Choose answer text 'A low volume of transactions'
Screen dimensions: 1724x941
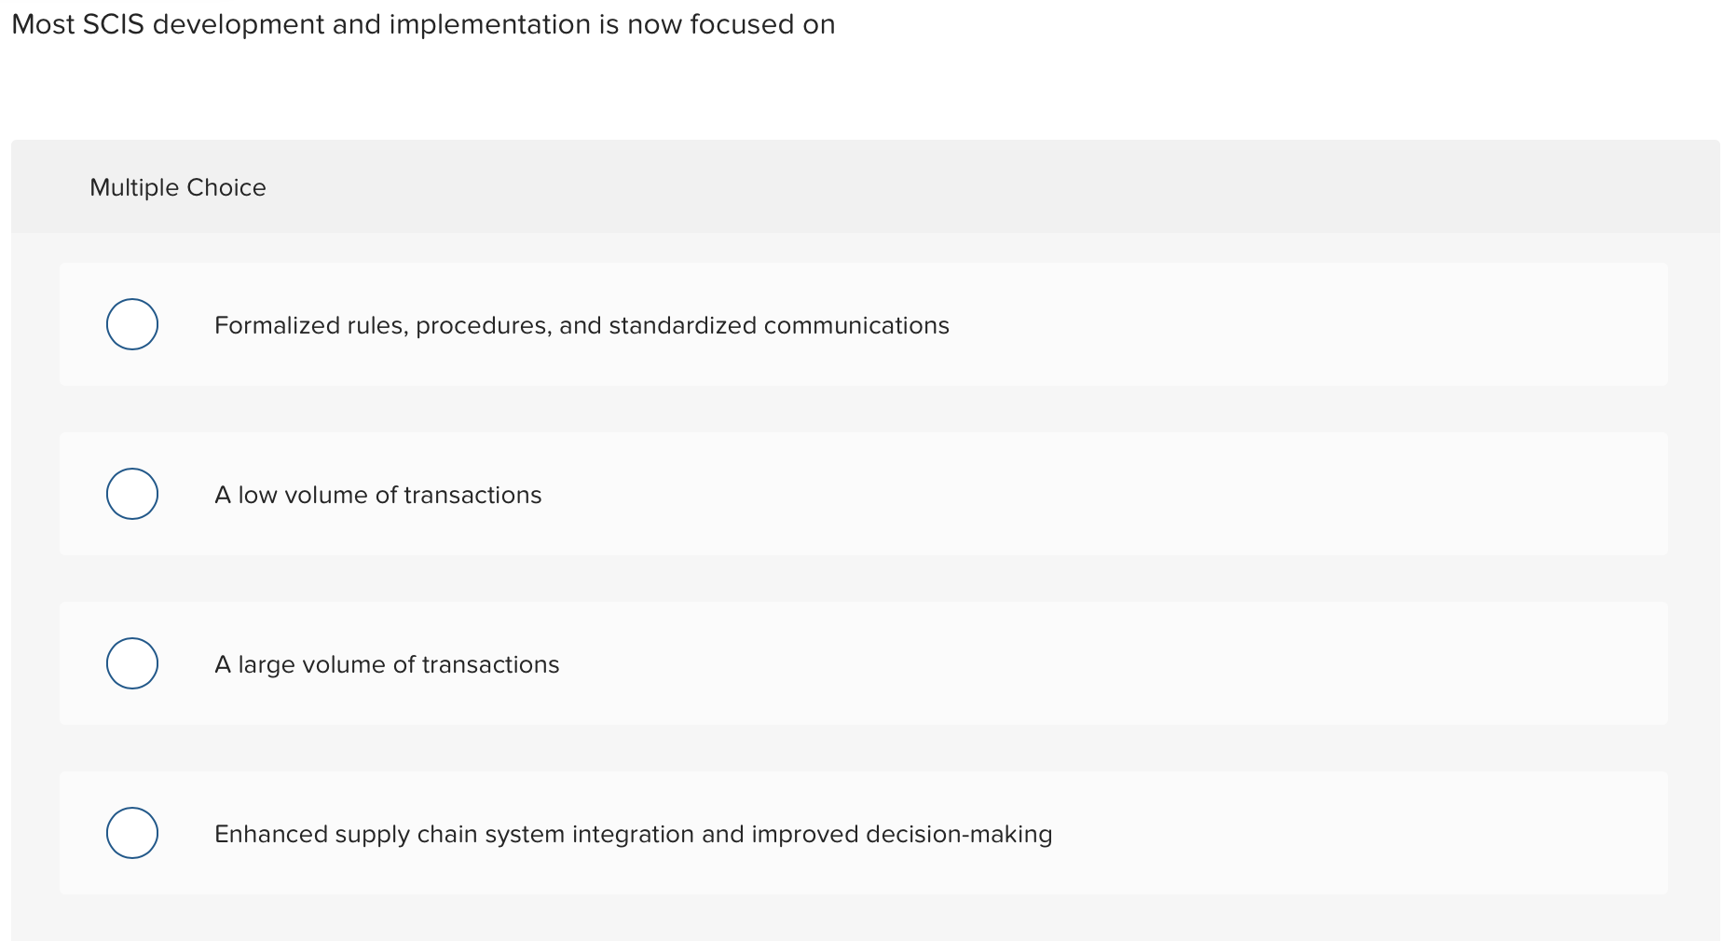[x=378, y=495]
